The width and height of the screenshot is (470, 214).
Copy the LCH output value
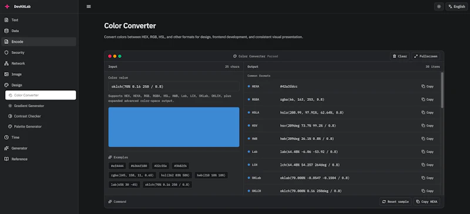tap(428, 165)
